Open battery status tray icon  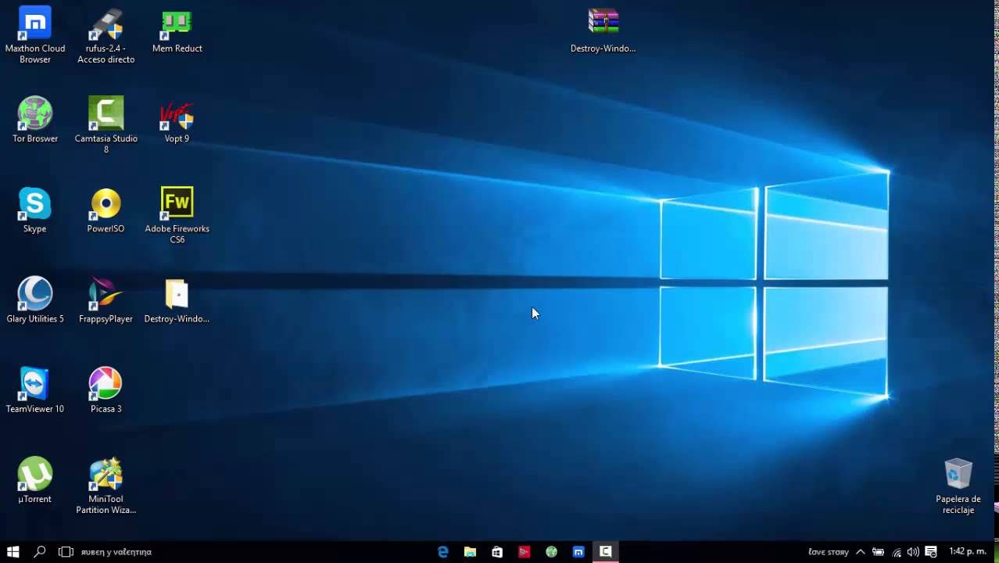[879, 551]
